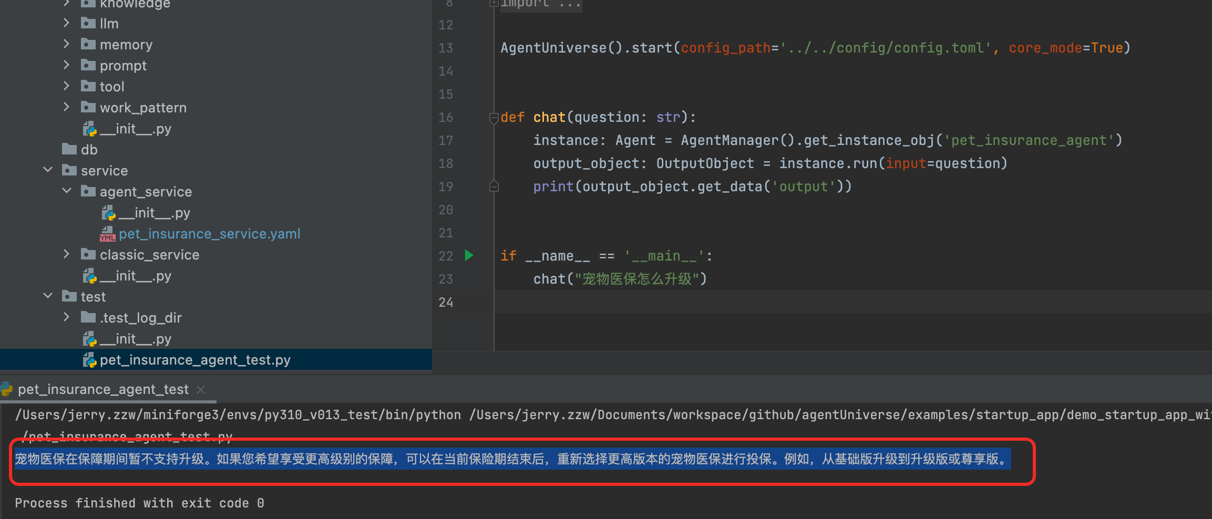Toggle fold end marker at print line
The width and height of the screenshot is (1212, 519).
pos(494,186)
